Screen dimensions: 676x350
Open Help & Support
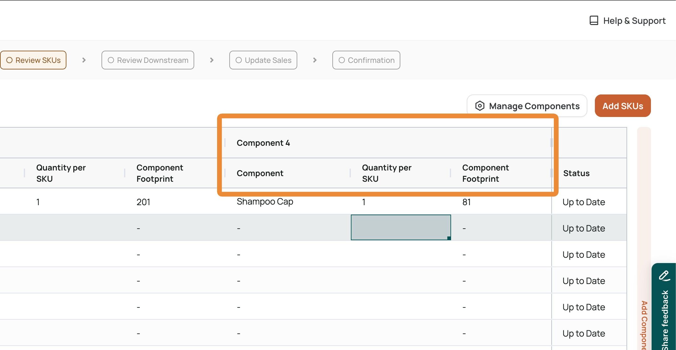pos(627,21)
